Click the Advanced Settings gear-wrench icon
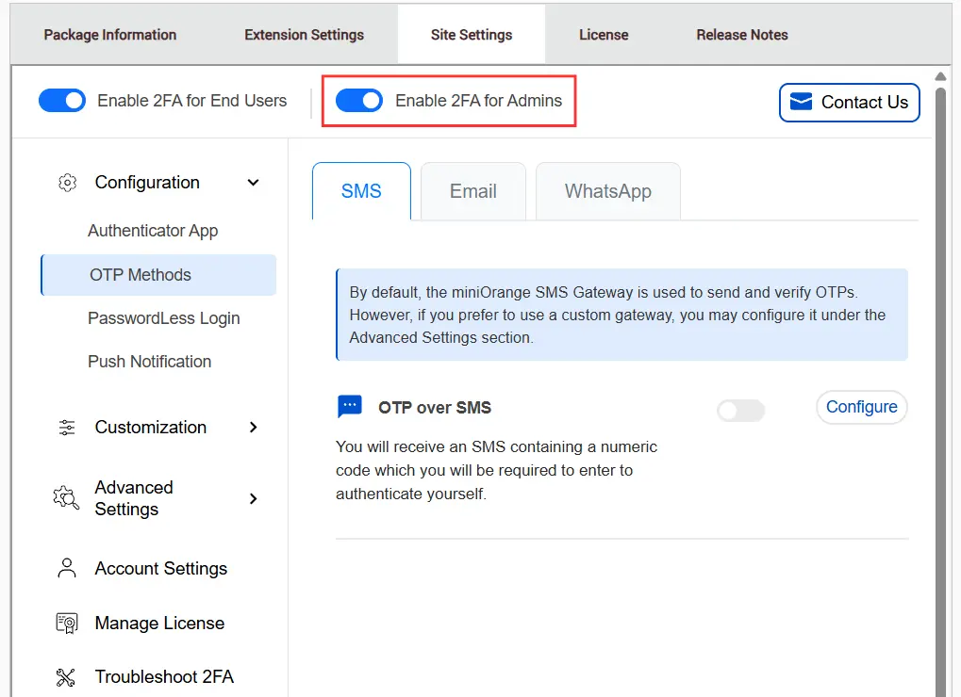Image resolution: width=961 pixels, height=697 pixels. 66,498
